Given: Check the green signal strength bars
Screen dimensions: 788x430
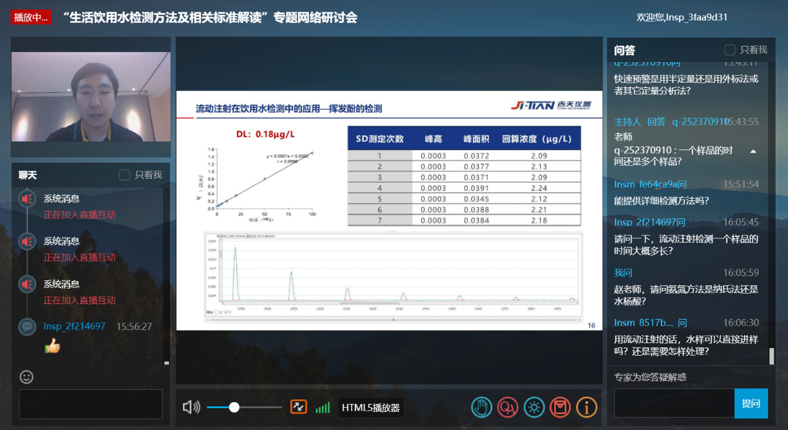Looking at the screenshot, I should coord(323,408).
